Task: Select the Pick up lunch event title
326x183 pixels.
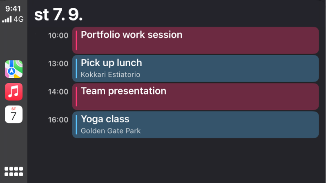Action: [111, 63]
